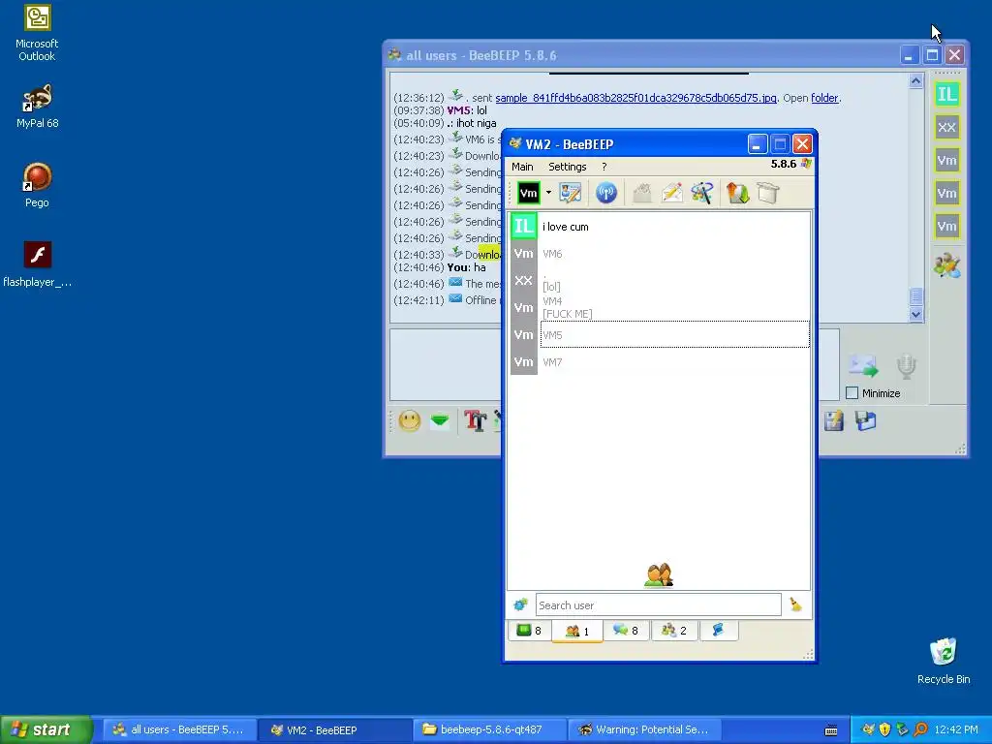Screen dimensions: 992x744
Task: Select the IL user with green avatar
Action: [x=660, y=227]
